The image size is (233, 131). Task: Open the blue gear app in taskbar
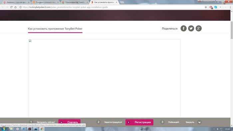tap(24, 129)
